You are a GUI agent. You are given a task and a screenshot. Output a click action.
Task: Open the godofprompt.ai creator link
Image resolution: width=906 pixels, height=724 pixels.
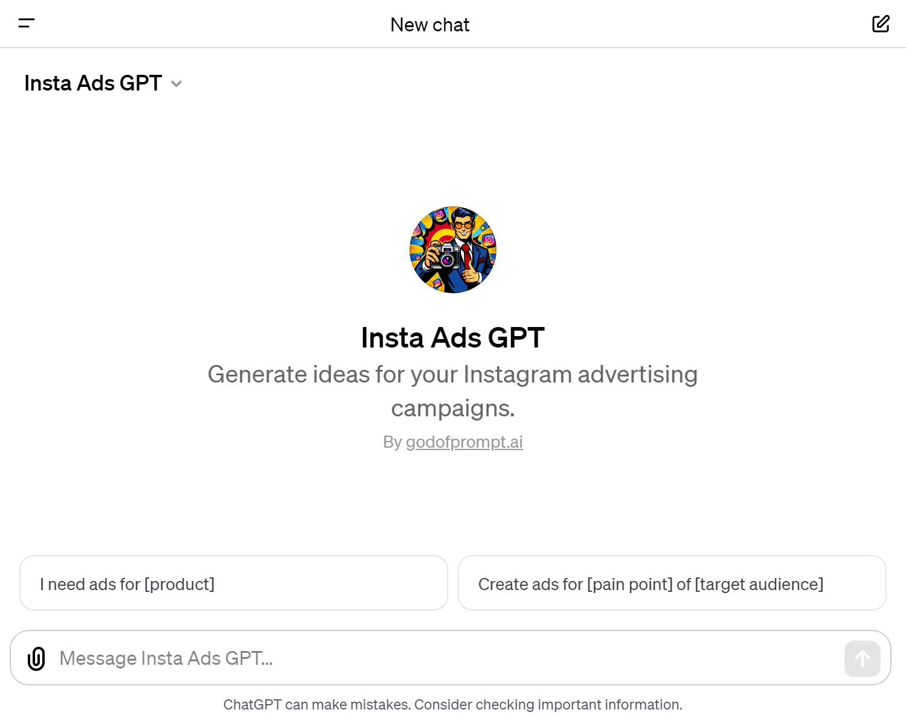[x=464, y=442]
